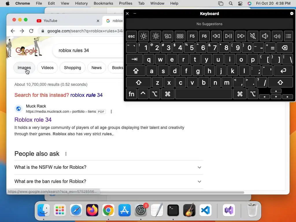Open Control Center in the menu bar
The height and width of the screenshot is (222, 296).
click(x=240, y=3)
